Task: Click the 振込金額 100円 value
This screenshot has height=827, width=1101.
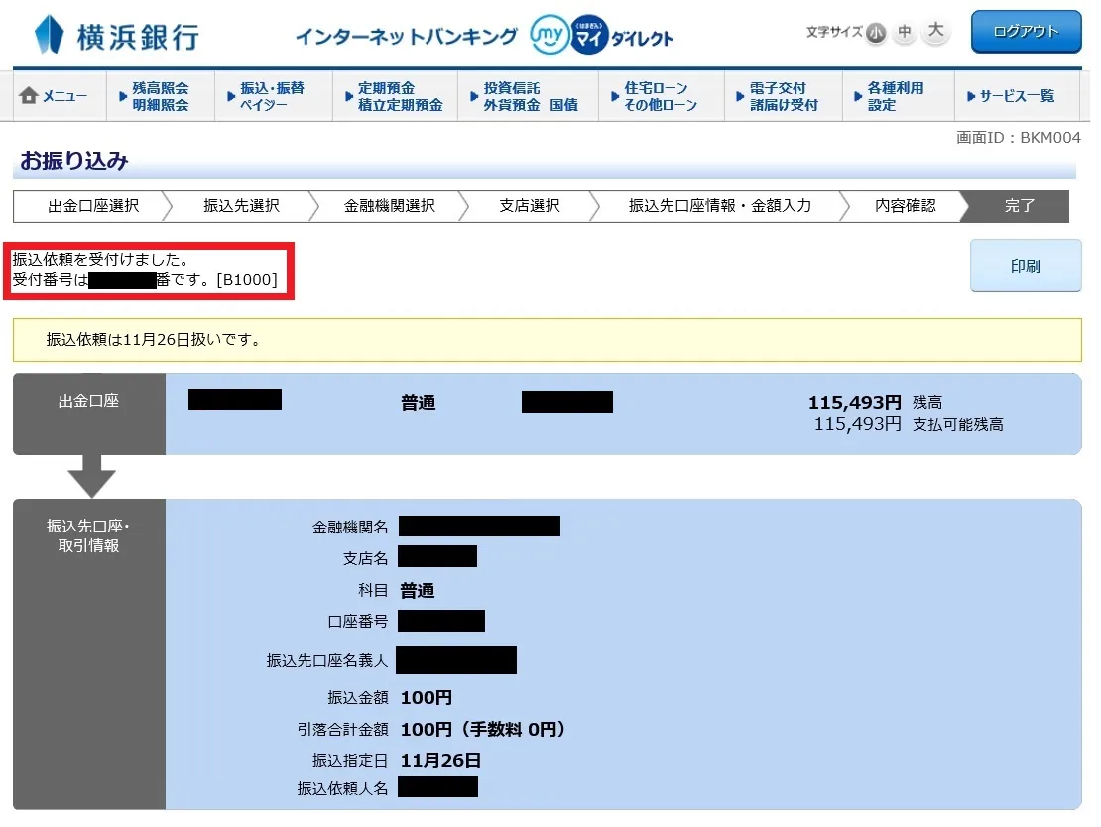Action: [x=427, y=698]
